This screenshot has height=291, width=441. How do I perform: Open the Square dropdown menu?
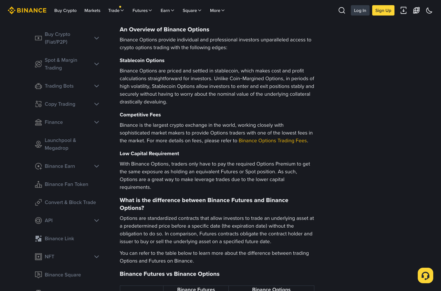pos(192,10)
